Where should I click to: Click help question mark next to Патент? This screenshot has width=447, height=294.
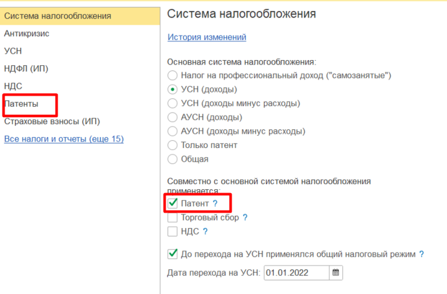click(x=215, y=204)
